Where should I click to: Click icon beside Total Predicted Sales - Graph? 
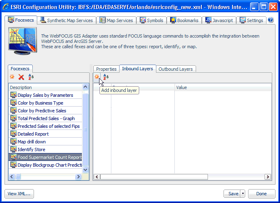tap(14, 118)
